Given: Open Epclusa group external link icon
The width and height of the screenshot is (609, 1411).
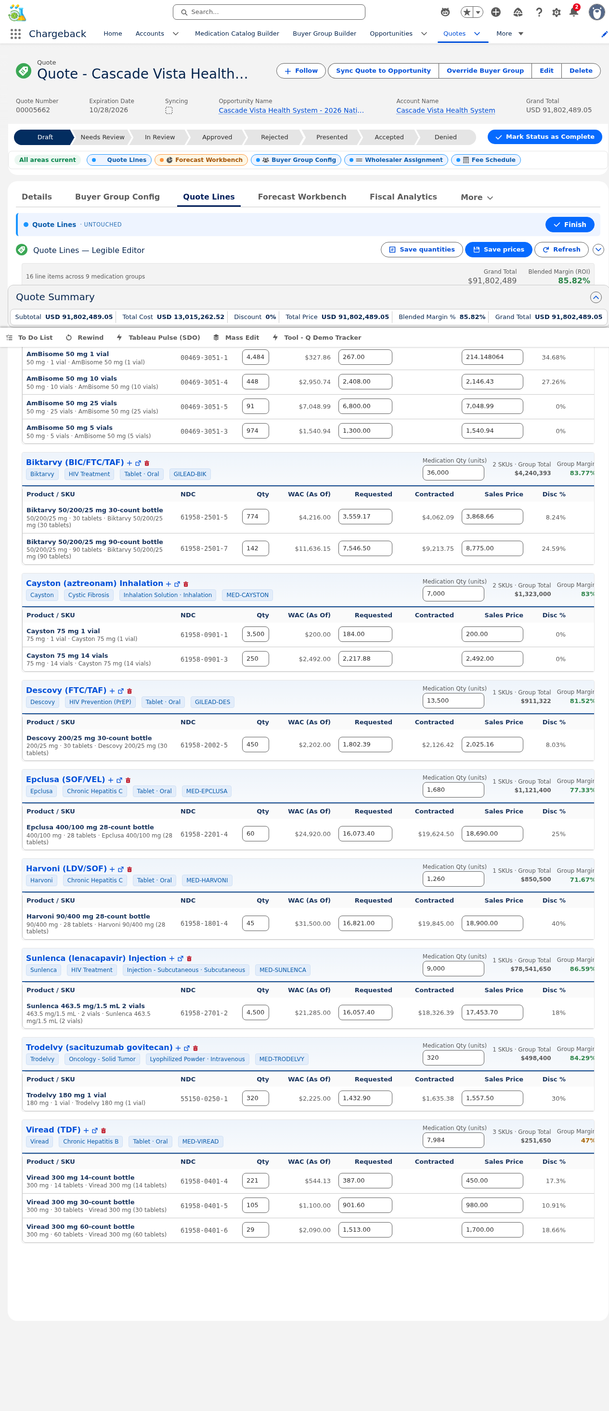Looking at the screenshot, I should [119, 781].
